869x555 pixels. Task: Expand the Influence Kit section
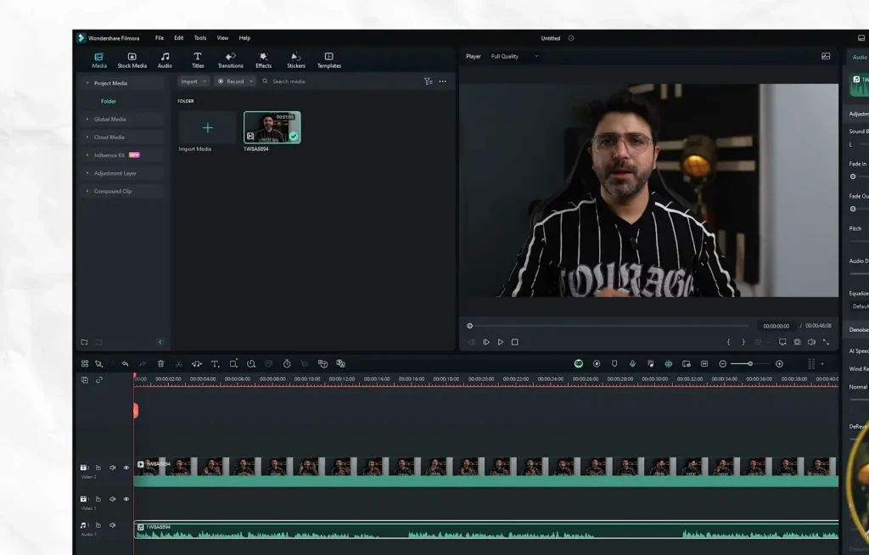point(87,155)
